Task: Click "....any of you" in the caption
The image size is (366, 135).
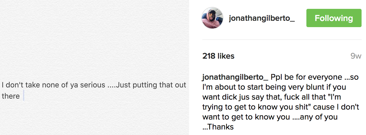Action: pos(315,117)
